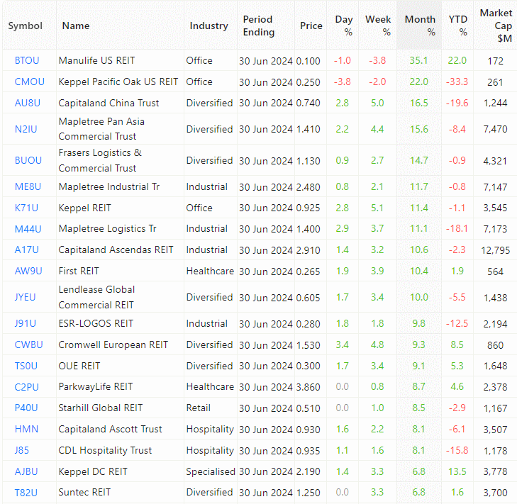517x504 pixels.
Task: Open the J85 symbol link
Action: click(22, 450)
